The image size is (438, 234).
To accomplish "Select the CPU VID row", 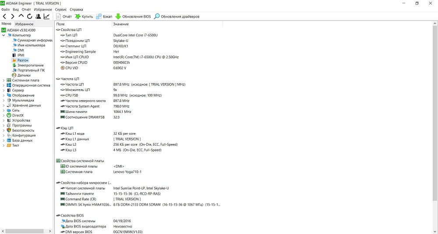I will (x=139, y=68).
